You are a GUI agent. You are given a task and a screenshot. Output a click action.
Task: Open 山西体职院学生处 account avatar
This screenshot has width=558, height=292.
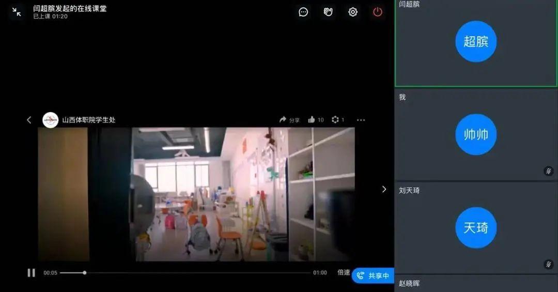coord(51,120)
